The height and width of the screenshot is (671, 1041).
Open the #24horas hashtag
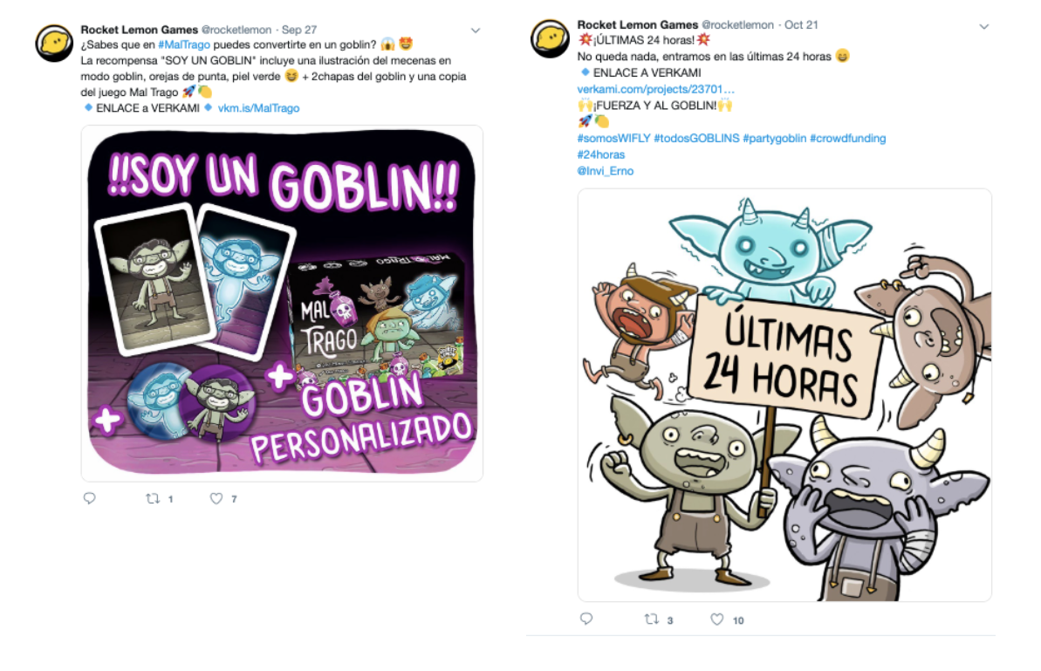[x=601, y=154]
